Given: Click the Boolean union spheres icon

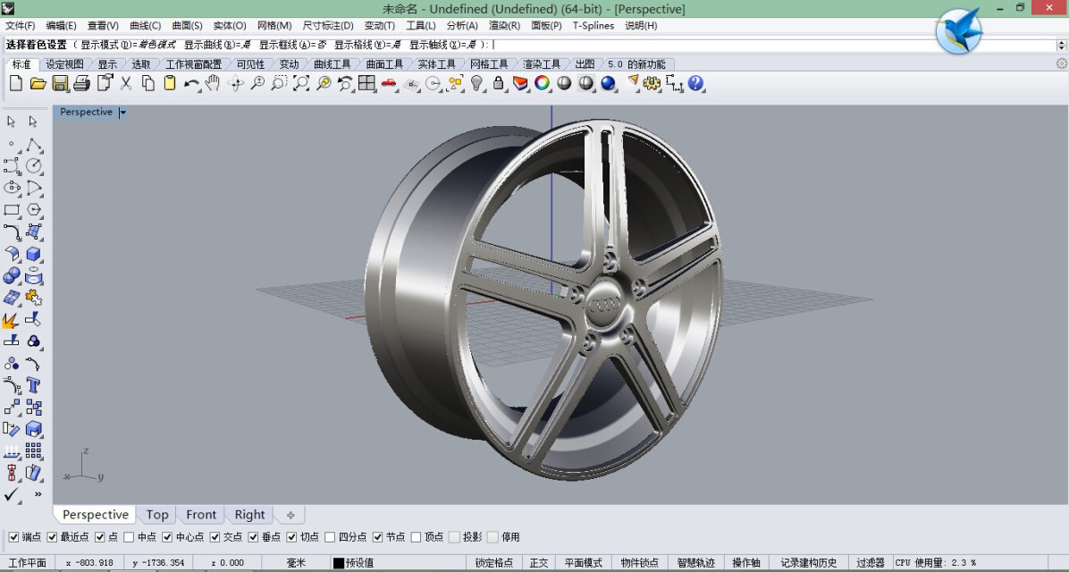Looking at the screenshot, I should 12,276.
